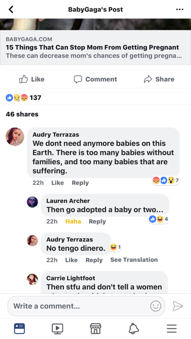Open the hamburger menu icon
Viewport: 191px width, 339px height.
pos(171,328)
